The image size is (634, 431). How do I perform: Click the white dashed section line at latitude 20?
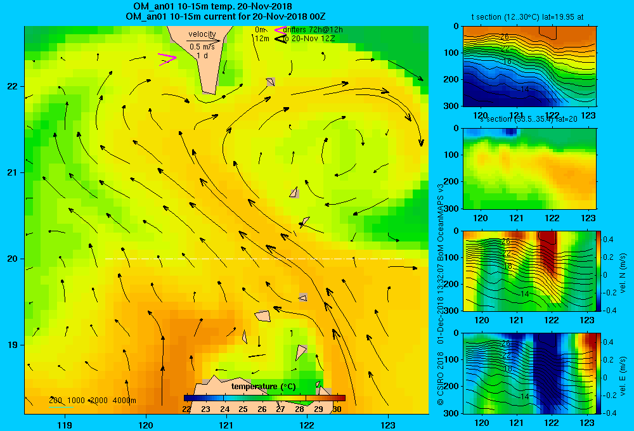(254, 259)
